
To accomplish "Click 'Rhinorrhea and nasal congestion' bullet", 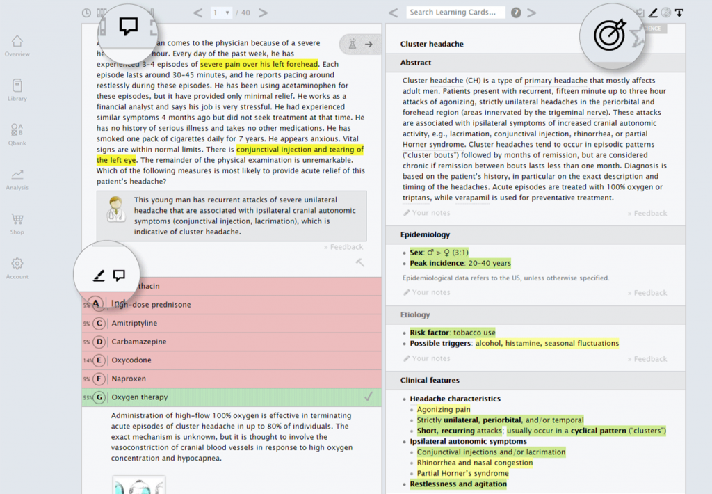I will click(x=475, y=463).
